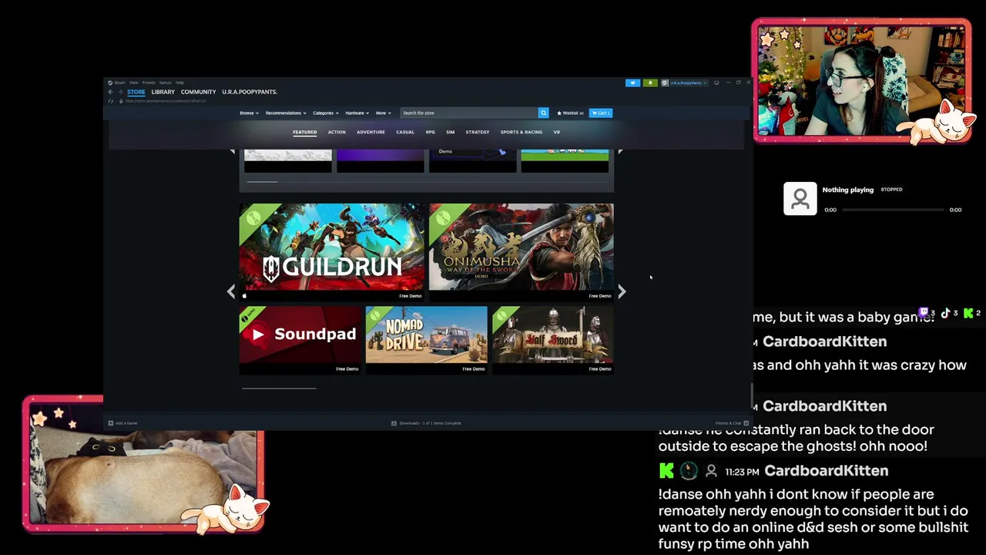Open the Cart button
The width and height of the screenshot is (986, 555).
(x=601, y=113)
